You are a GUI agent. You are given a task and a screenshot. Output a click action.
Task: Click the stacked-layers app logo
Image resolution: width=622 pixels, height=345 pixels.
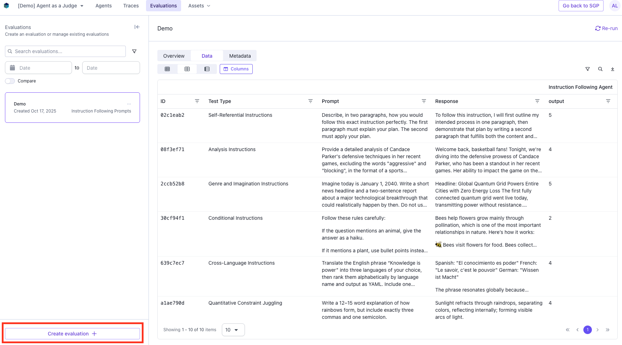[6, 6]
